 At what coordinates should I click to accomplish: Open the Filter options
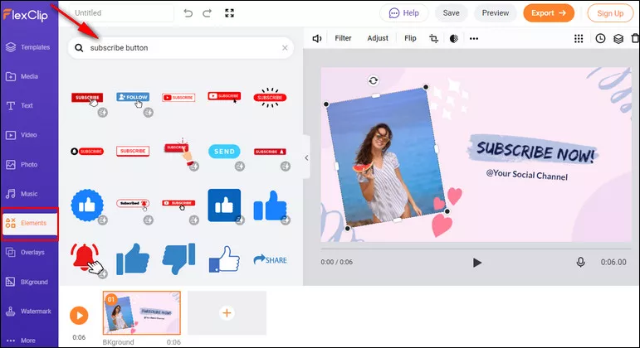pyautogui.click(x=343, y=38)
